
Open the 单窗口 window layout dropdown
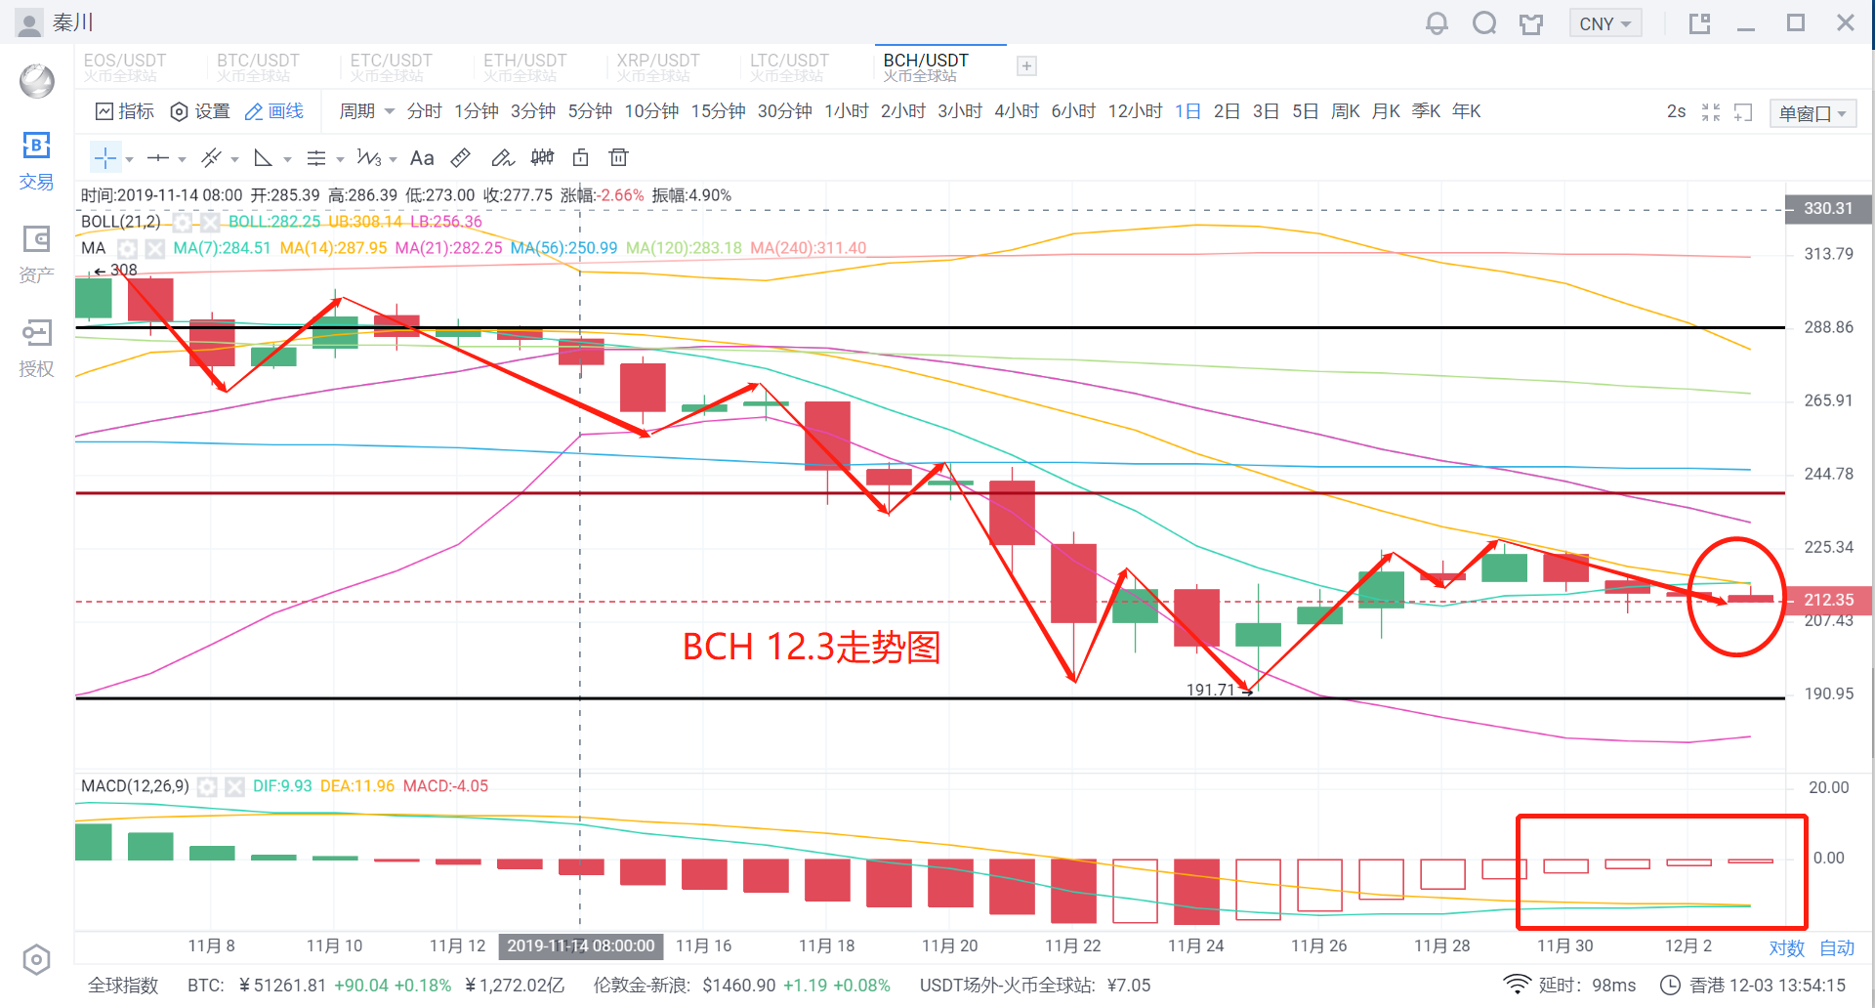1812,113
